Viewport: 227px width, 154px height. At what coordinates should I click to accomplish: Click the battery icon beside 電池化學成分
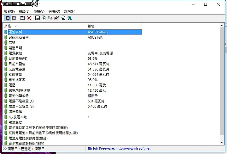(x=6, y=96)
